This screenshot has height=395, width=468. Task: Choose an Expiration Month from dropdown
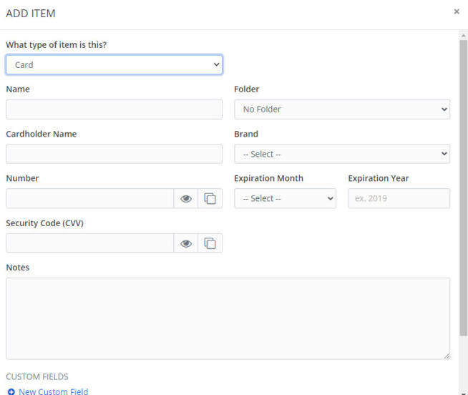click(x=285, y=198)
